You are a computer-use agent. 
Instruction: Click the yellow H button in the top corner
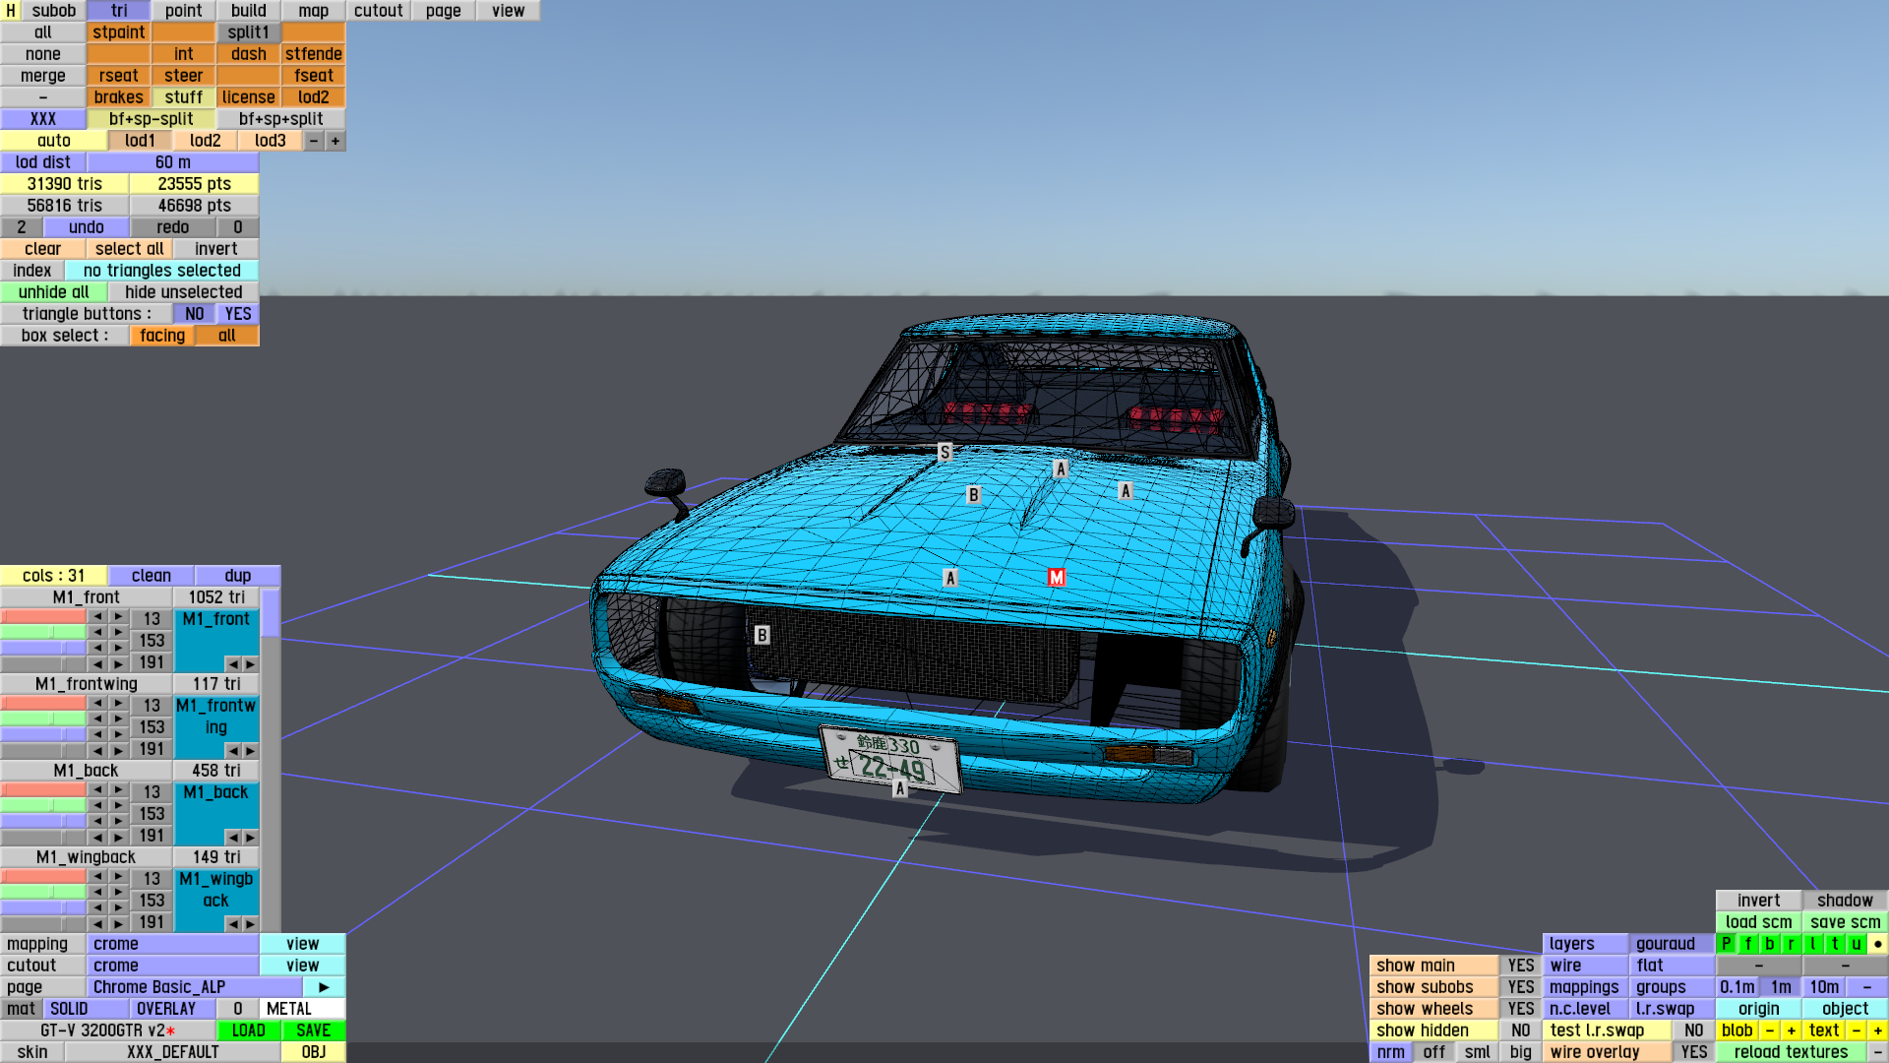point(11,11)
